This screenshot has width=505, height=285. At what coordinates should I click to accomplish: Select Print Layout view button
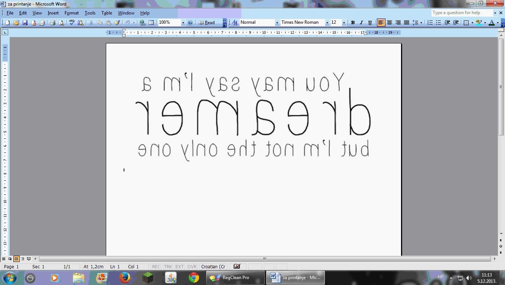click(x=16, y=259)
